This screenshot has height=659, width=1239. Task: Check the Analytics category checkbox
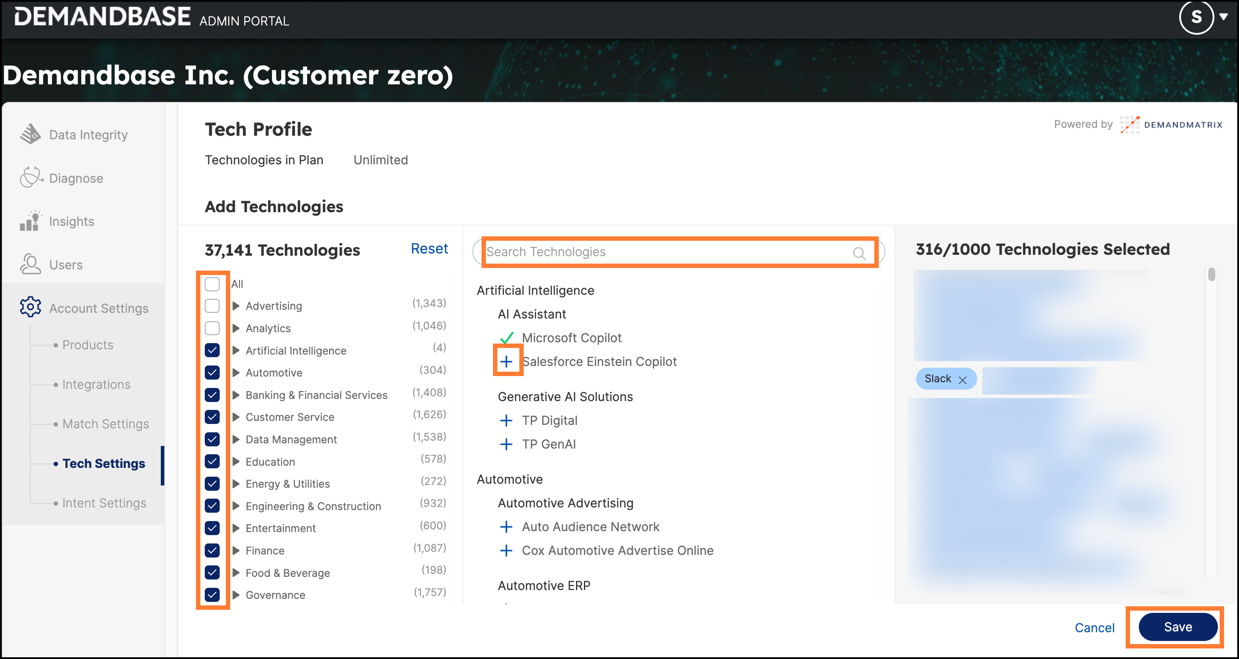[212, 328]
